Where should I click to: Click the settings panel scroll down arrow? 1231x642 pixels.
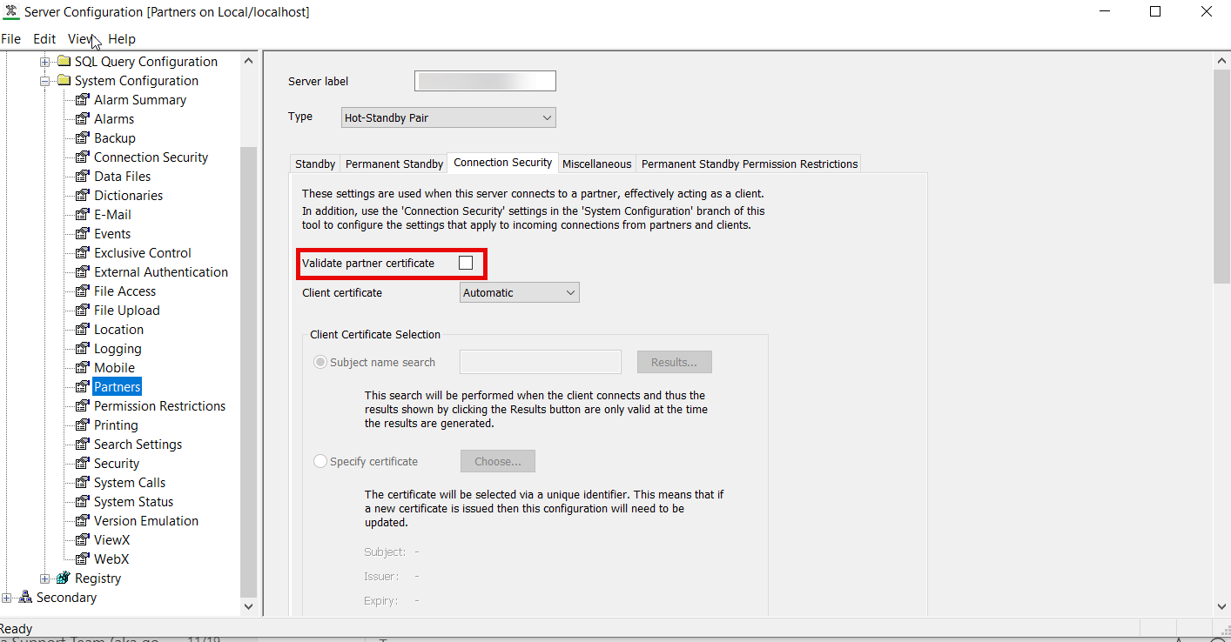[x=1221, y=606]
